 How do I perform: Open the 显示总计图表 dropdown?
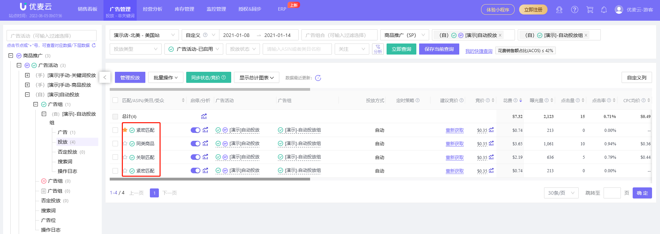click(x=256, y=78)
